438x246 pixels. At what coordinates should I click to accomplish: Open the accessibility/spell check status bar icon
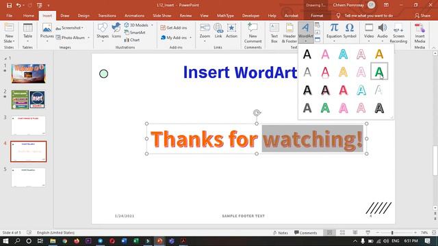tap(29, 232)
